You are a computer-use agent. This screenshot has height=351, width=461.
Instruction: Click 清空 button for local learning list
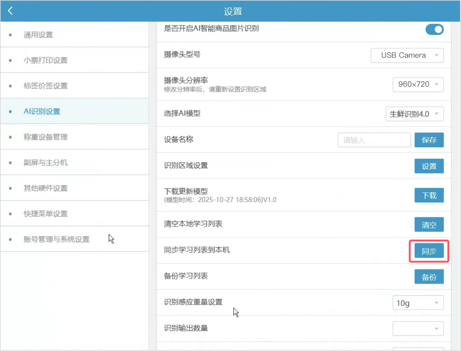click(x=429, y=225)
